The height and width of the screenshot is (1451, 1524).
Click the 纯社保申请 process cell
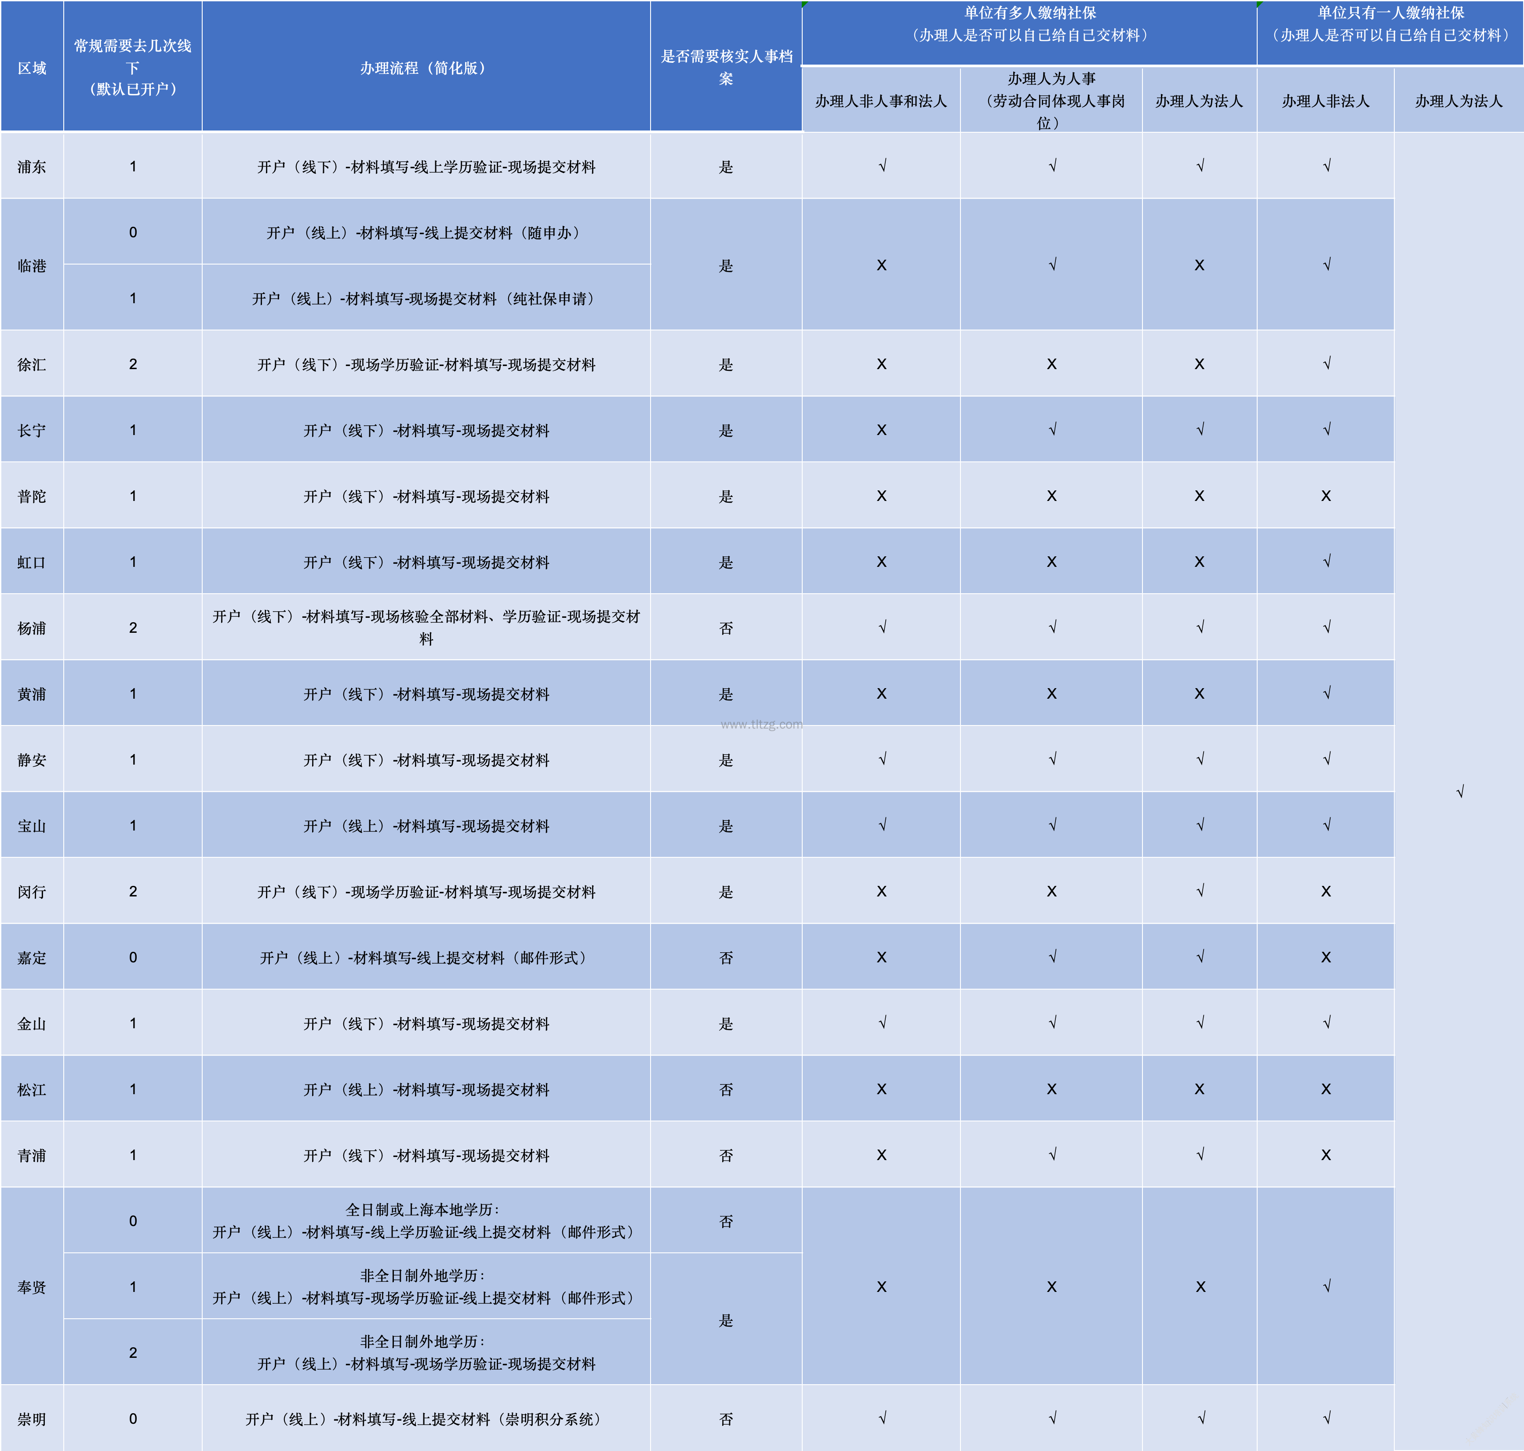coord(426,298)
